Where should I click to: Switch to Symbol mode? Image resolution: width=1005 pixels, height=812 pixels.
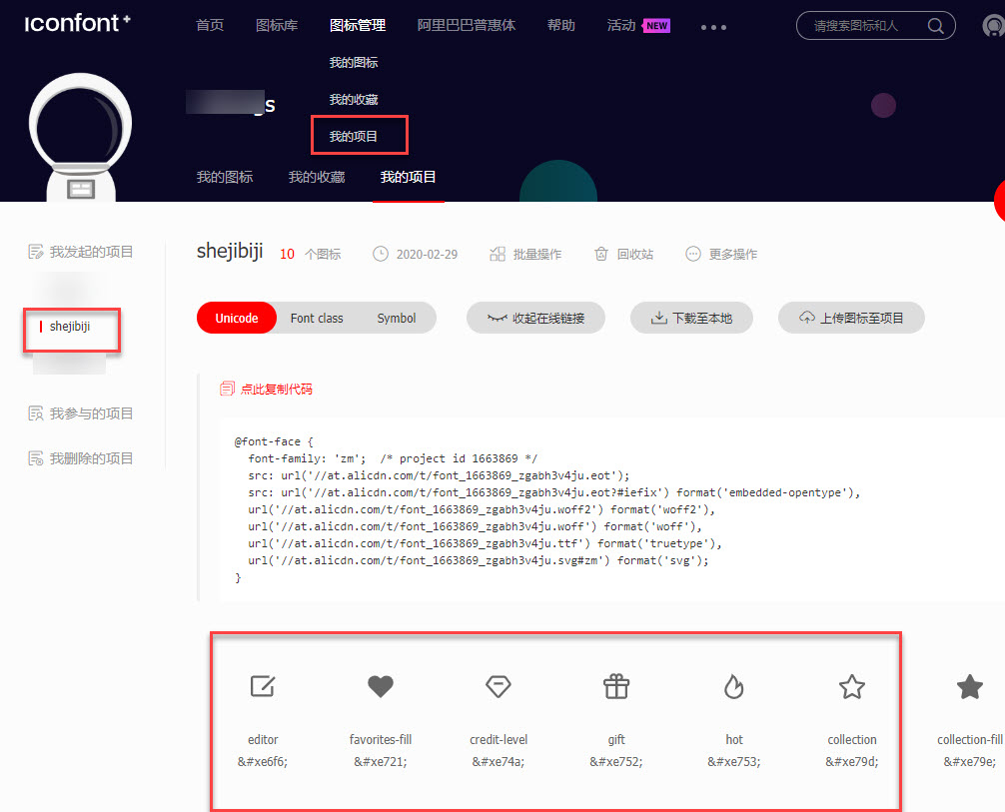[x=396, y=319]
